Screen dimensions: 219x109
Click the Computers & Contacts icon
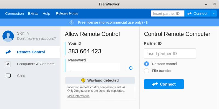click(x=8, y=64)
